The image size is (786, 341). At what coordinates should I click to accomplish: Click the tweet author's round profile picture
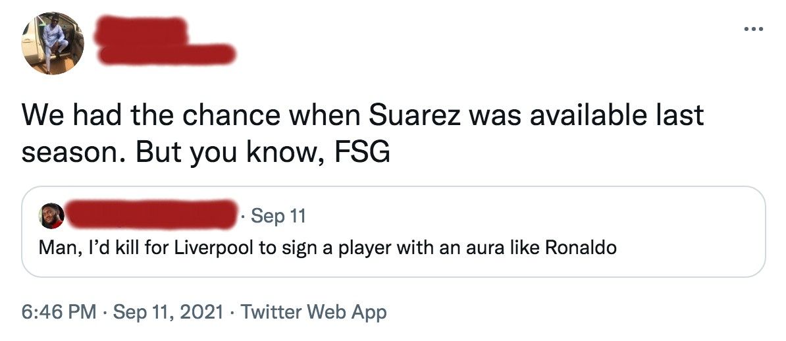click(53, 43)
